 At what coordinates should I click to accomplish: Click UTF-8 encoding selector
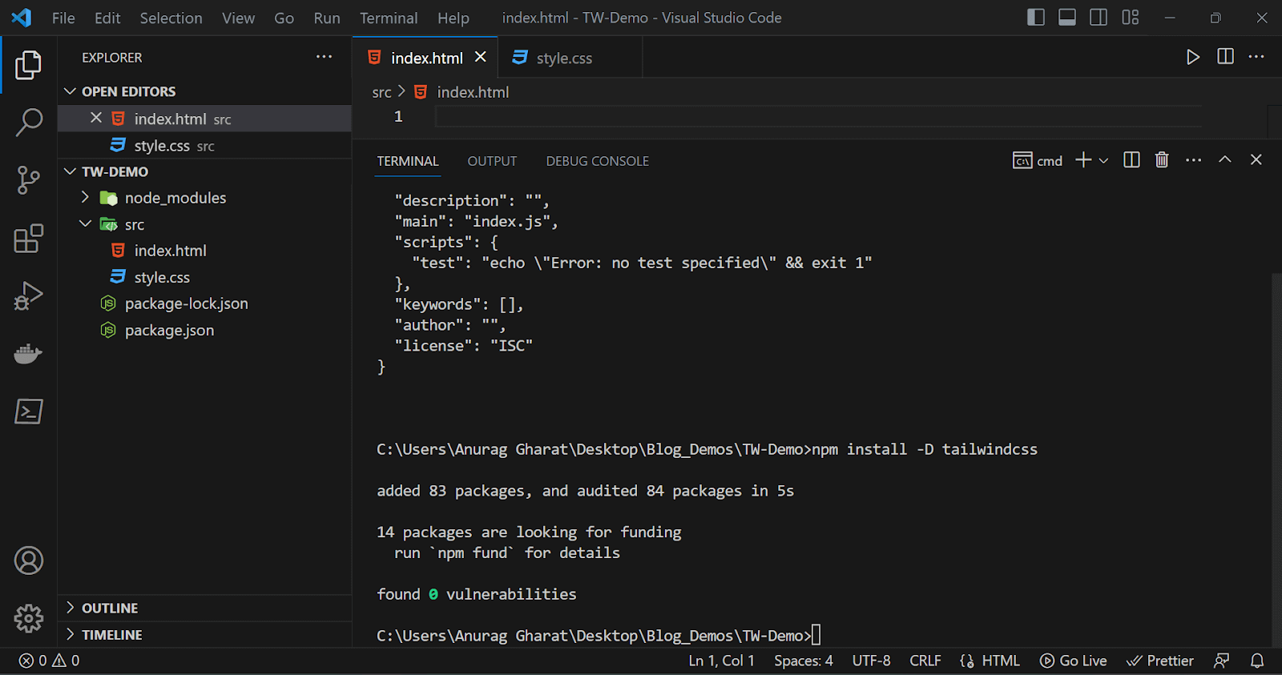coord(871,661)
